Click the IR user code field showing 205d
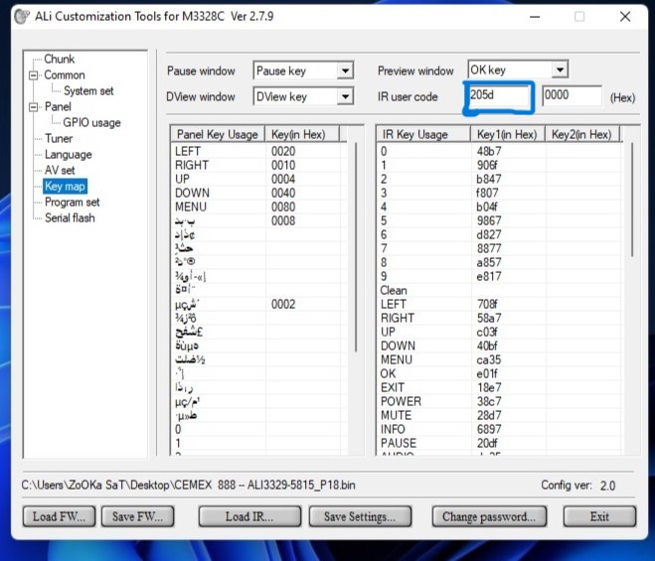This screenshot has width=655, height=561. (x=499, y=96)
